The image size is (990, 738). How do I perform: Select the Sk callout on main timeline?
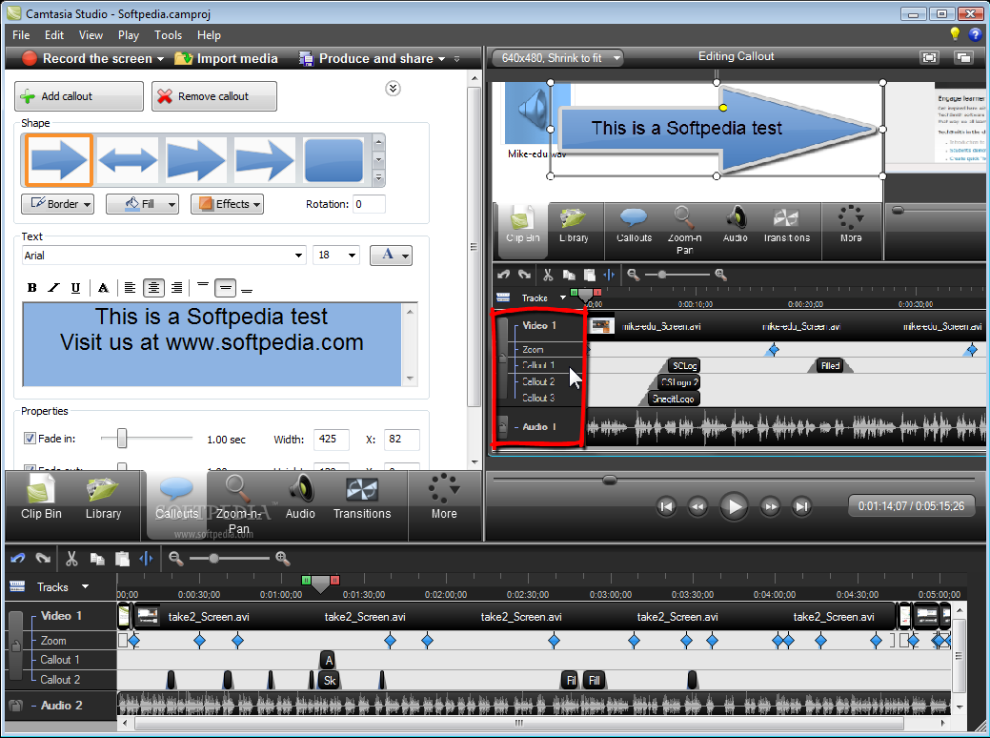point(330,681)
